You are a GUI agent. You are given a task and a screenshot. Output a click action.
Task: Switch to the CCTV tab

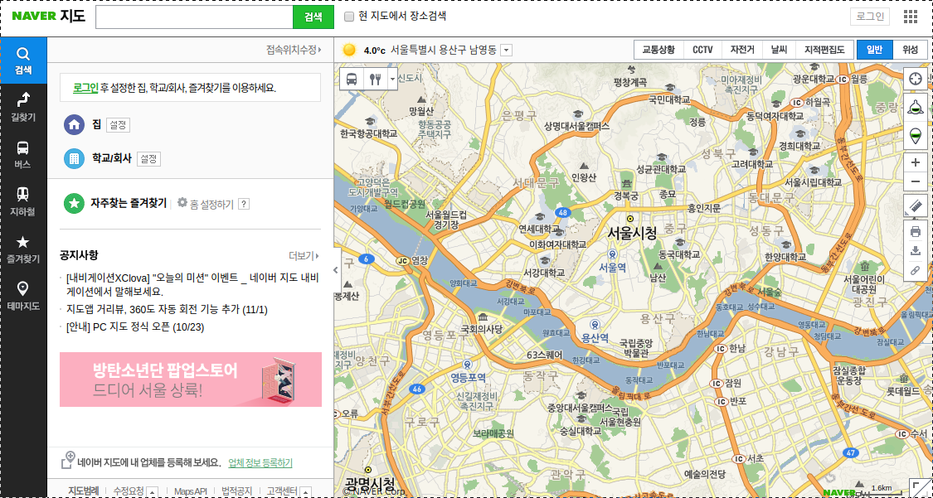click(702, 49)
